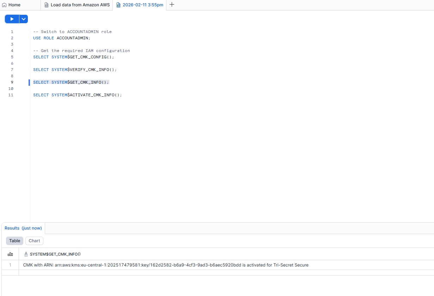434x296 pixels.
Task: Switch to Load data from Amazon AWS tab
Action: click(x=77, y=5)
